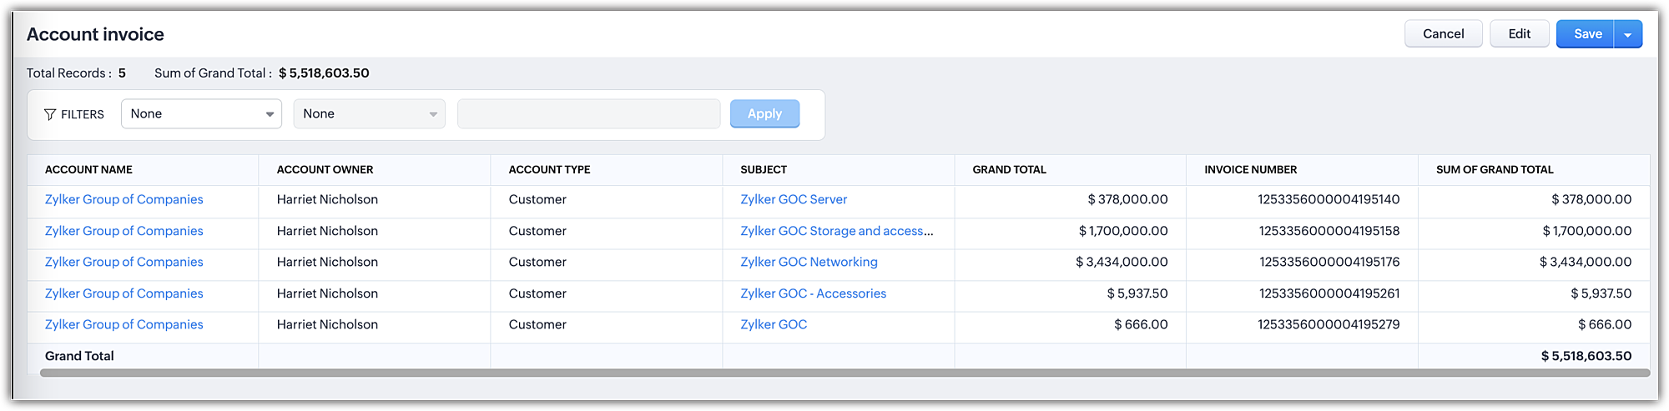Image resolution: width=1669 pixels, height=411 pixels.
Task: Open the first filter None dropdown
Action: coord(201,114)
